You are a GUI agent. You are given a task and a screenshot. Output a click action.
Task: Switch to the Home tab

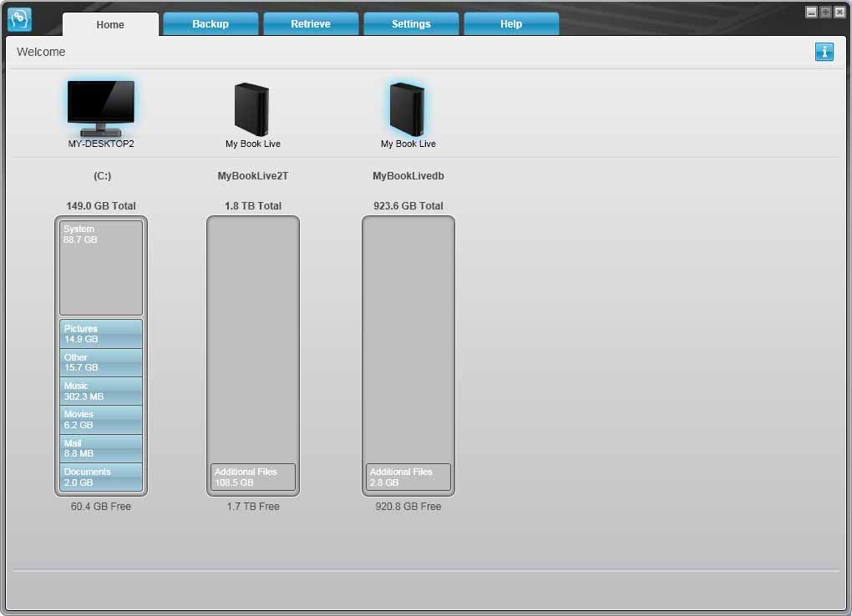110,24
